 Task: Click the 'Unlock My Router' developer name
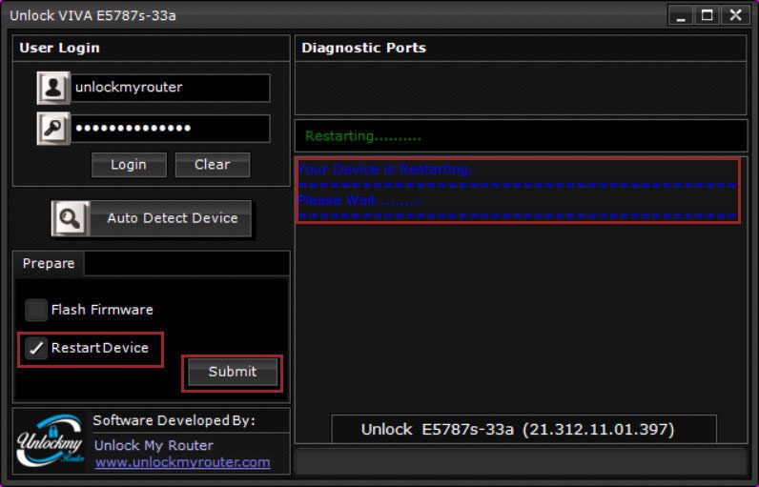(x=154, y=445)
